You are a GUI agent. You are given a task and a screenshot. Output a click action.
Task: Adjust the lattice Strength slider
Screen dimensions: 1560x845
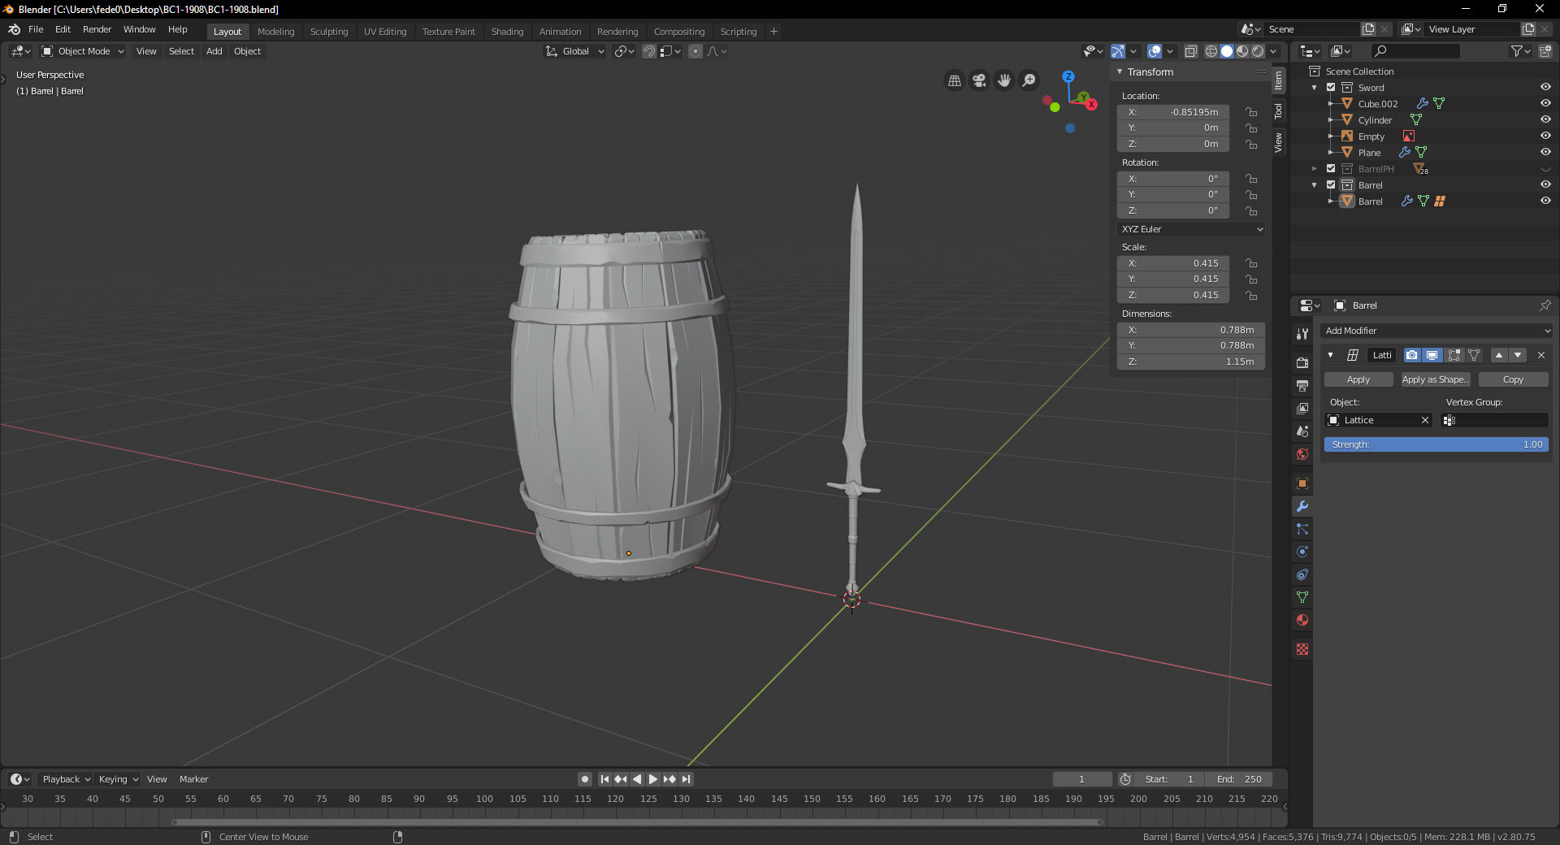point(1436,444)
